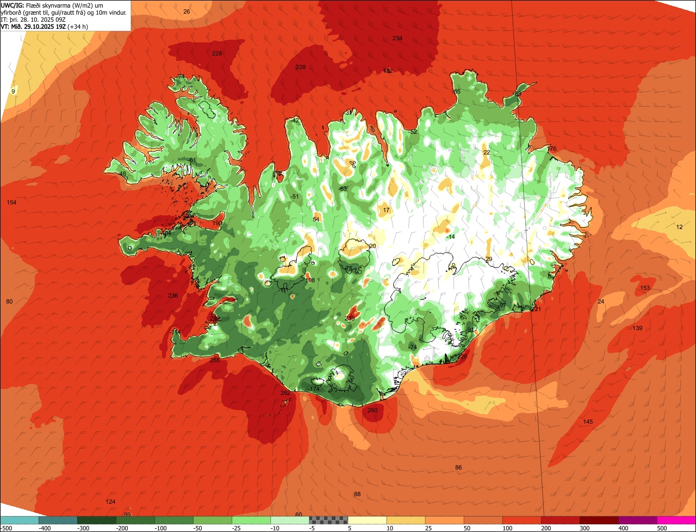Click the darkest red 300 to 400 legend swatch
The height and width of the screenshot is (532, 696).
tap(599, 520)
